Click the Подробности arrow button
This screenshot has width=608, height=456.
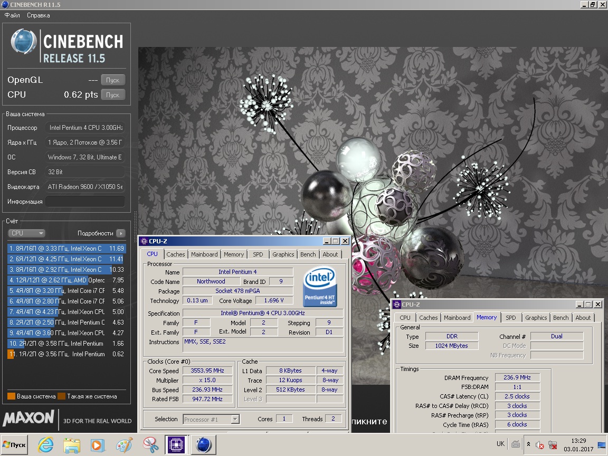121,233
